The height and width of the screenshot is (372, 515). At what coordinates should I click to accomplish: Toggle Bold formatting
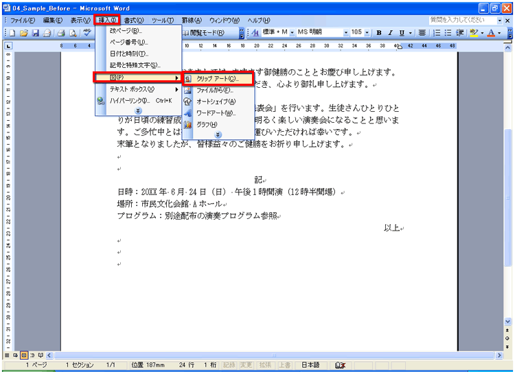[379, 32]
